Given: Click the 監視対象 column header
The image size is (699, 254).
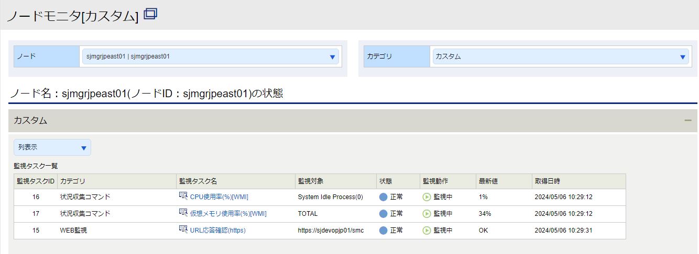Looking at the screenshot, I should [336, 181].
